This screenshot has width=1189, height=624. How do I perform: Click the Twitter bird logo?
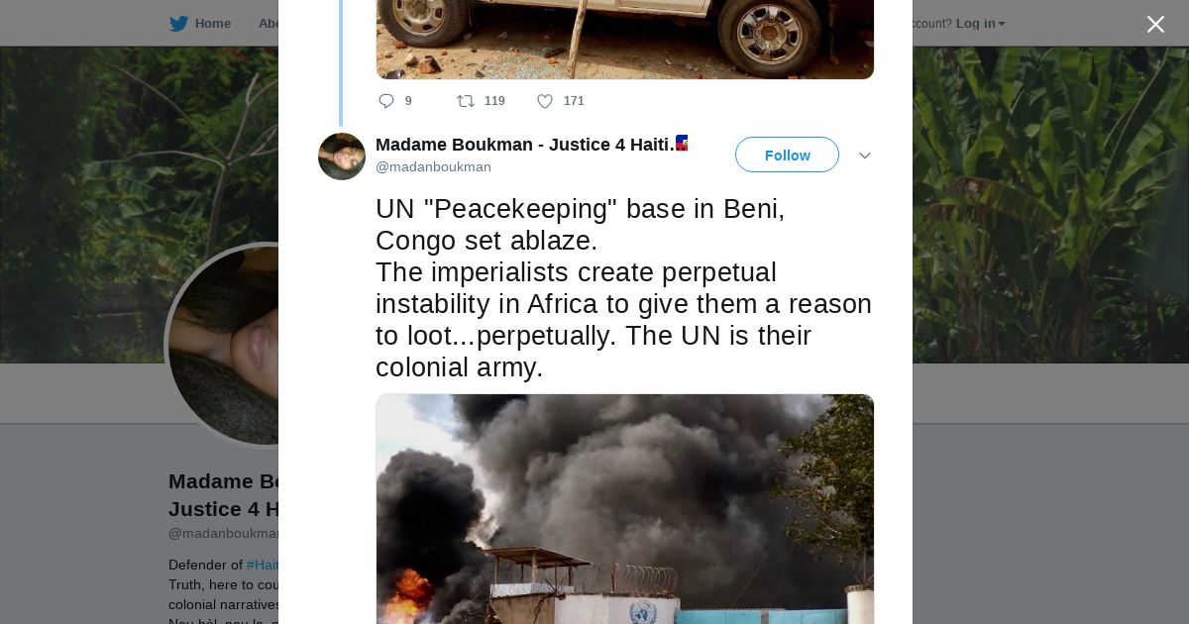(x=178, y=24)
